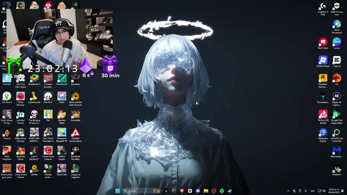This screenshot has height=195, width=347.
Task: Open Buena pizza, gran pizza shortcut
Action: pos(7,171)
